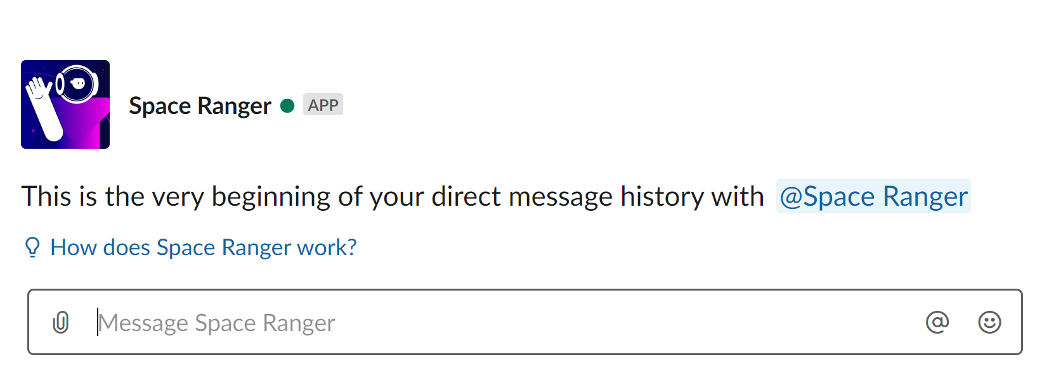Open "How does Space Ranger work?" link
The image size is (1042, 383).
coord(204,247)
